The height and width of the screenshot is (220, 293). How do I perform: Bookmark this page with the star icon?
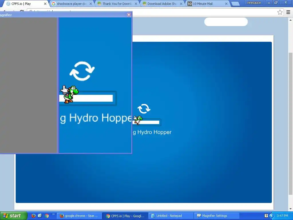tap(280, 12)
